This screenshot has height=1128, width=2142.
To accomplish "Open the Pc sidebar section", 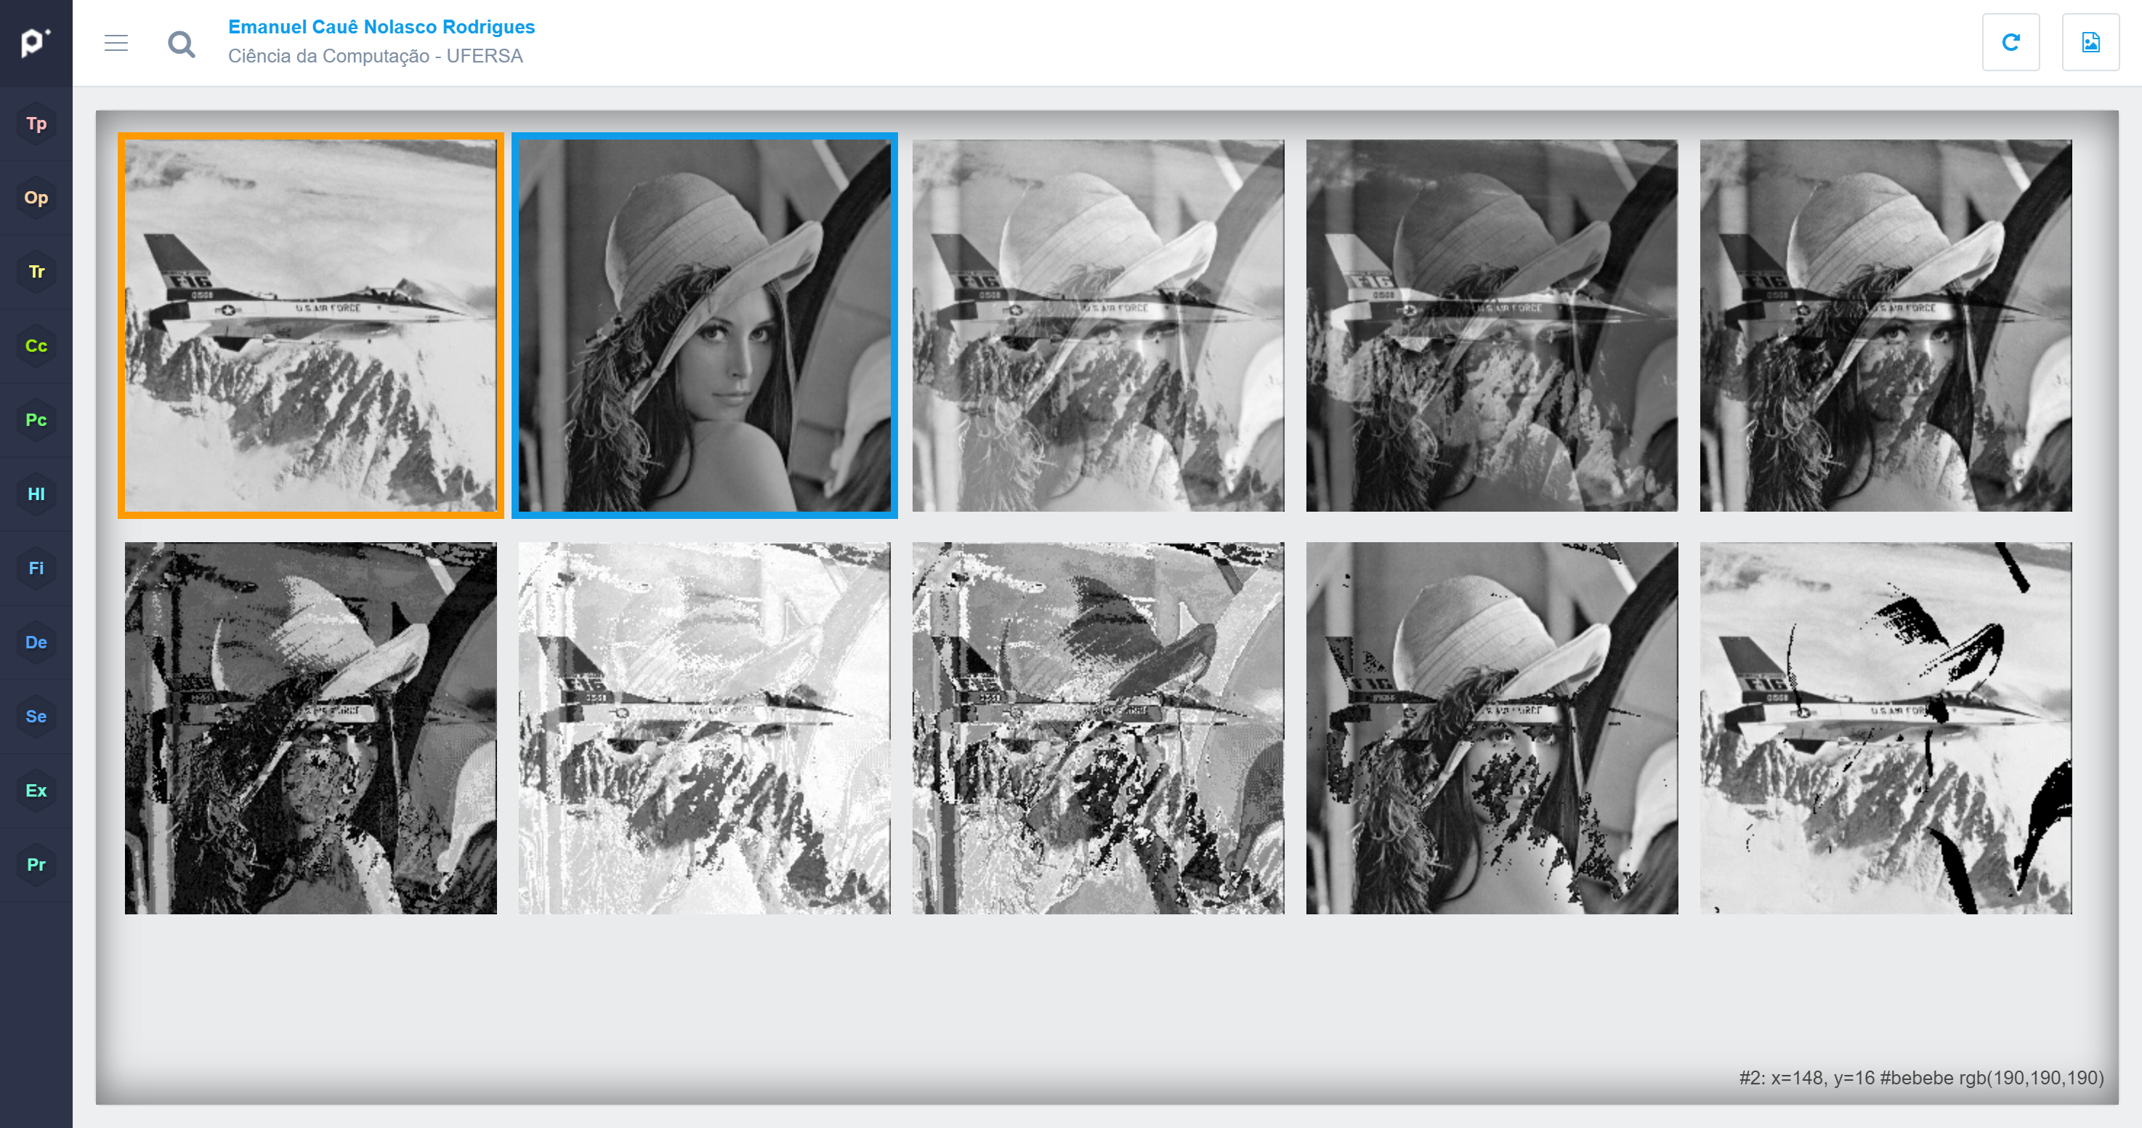I will [x=36, y=419].
